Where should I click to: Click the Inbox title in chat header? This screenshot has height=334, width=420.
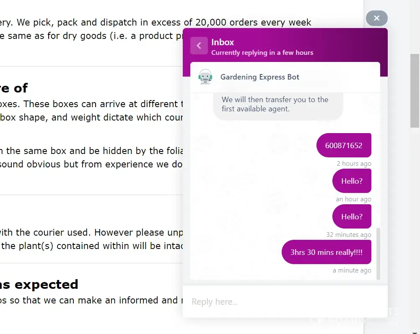223,42
